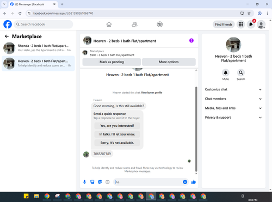Click the chat title 'Heaven · 2 beds 1 bath Flat/apartment'

pos(125,41)
